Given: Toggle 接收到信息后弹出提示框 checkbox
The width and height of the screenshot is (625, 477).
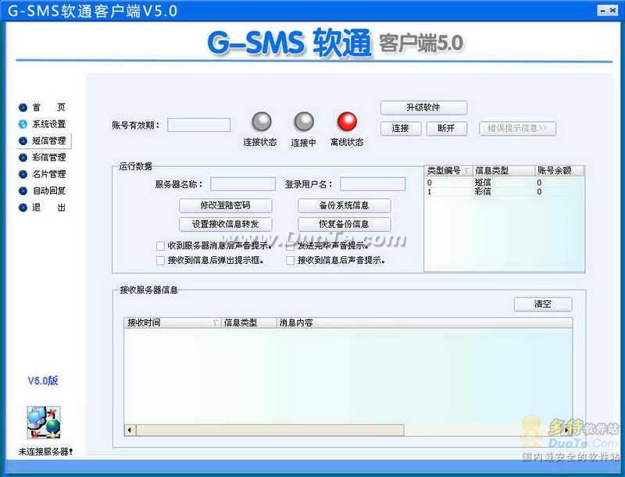Looking at the screenshot, I should 160,261.
